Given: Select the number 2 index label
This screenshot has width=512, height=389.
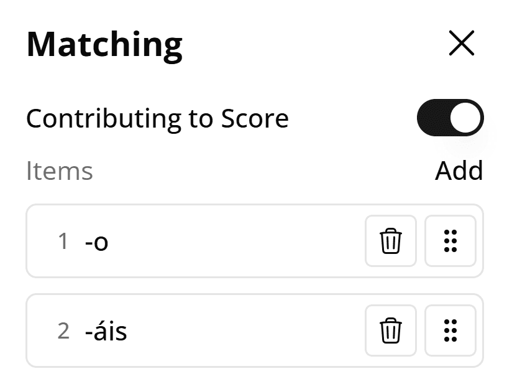Looking at the screenshot, I should 63,330.
